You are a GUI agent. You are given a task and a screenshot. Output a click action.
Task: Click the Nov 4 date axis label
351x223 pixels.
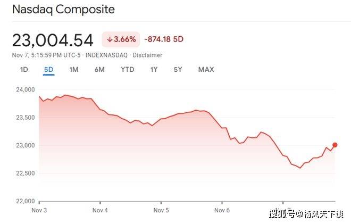point(100,210)
